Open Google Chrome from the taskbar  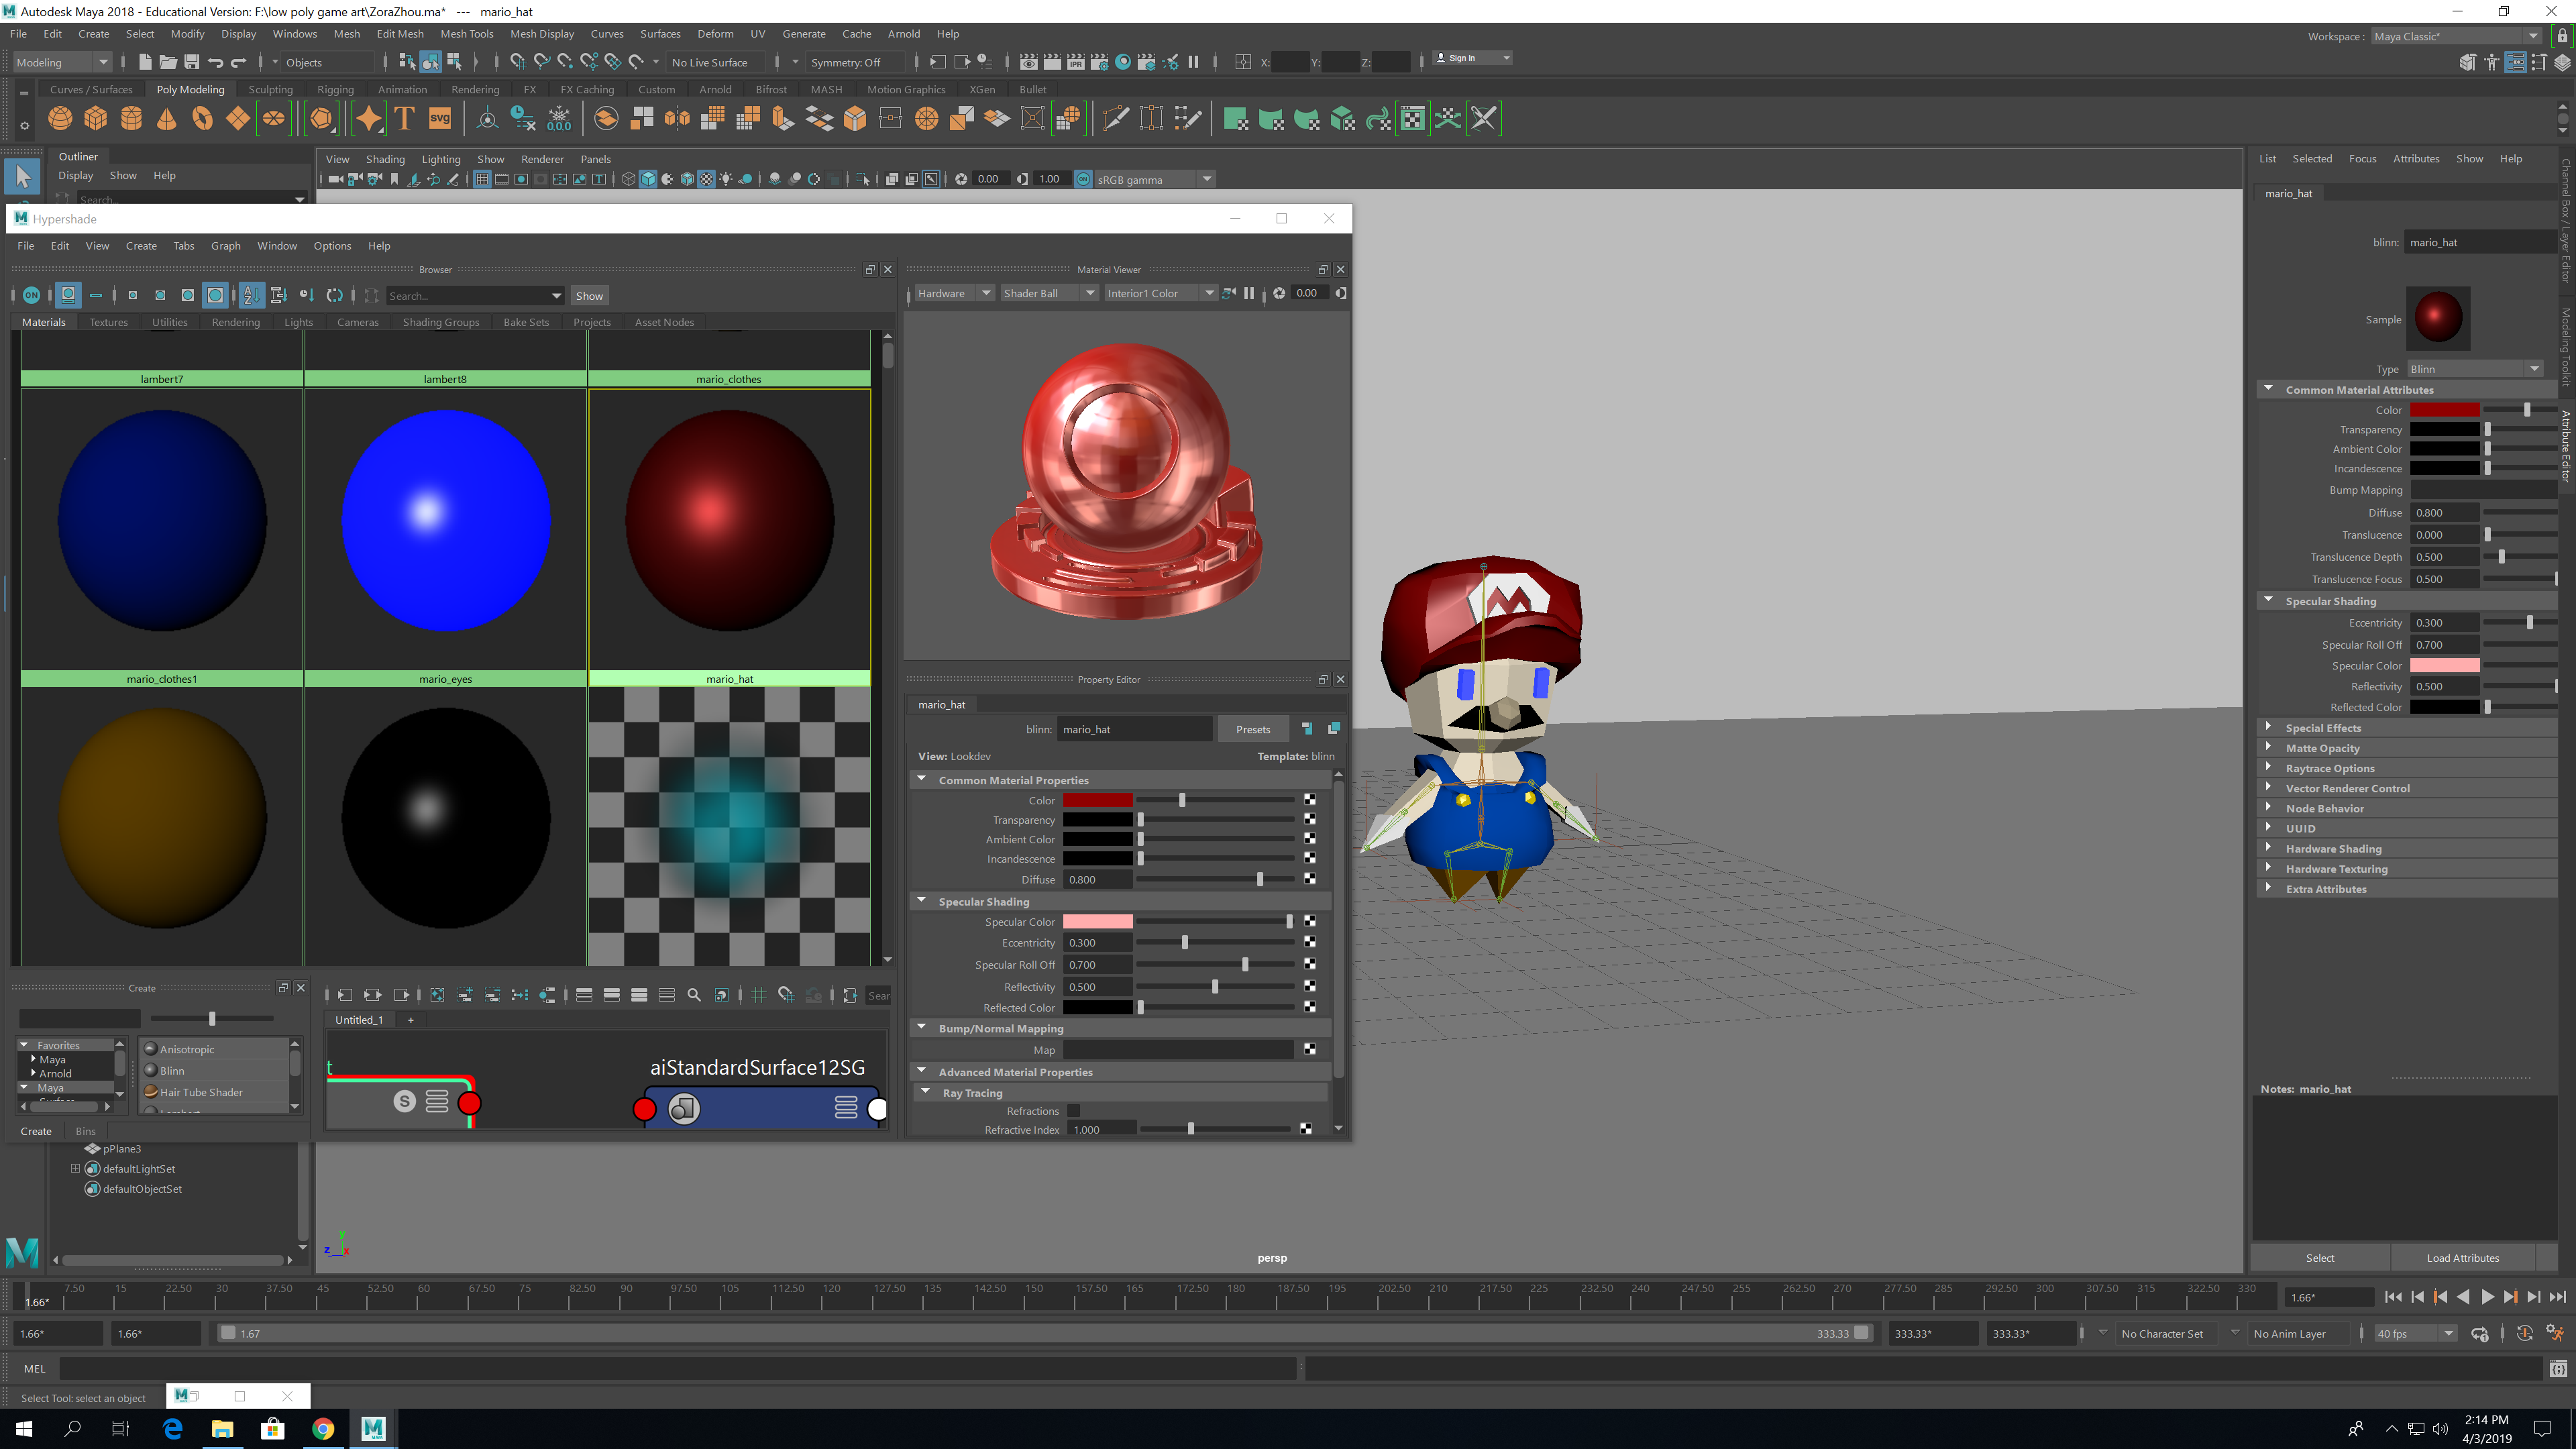click(x=323, y=1429)
